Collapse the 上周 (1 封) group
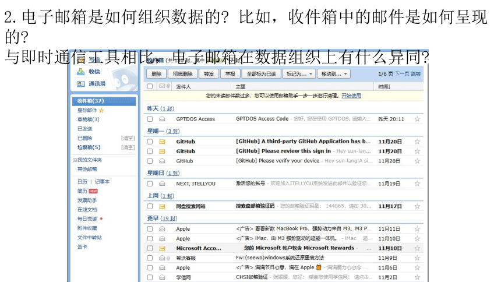 coord(160,196)
